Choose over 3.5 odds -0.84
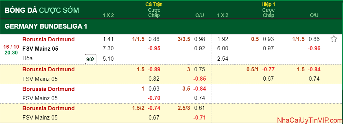Screen dimensions: 343x124 (x=199, y=89)
